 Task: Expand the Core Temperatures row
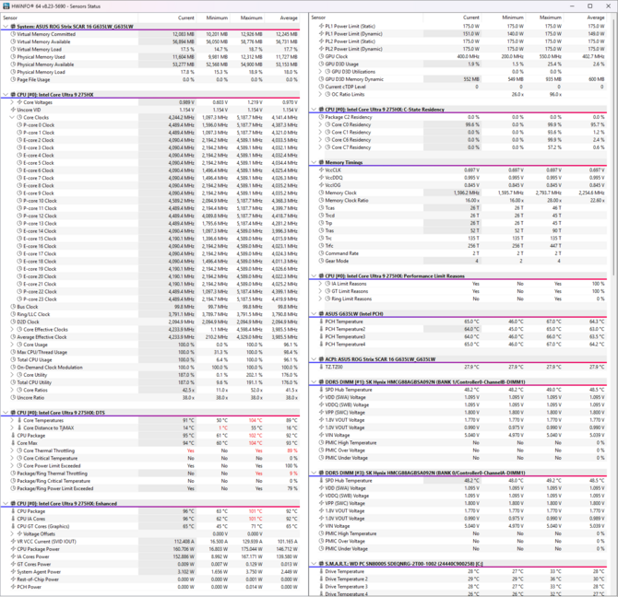[12, 420]
